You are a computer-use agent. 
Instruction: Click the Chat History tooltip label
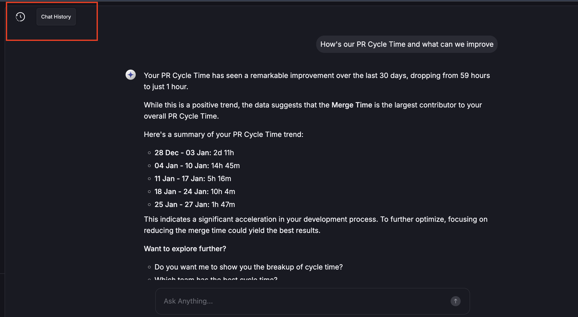click(x=56, y=17)
